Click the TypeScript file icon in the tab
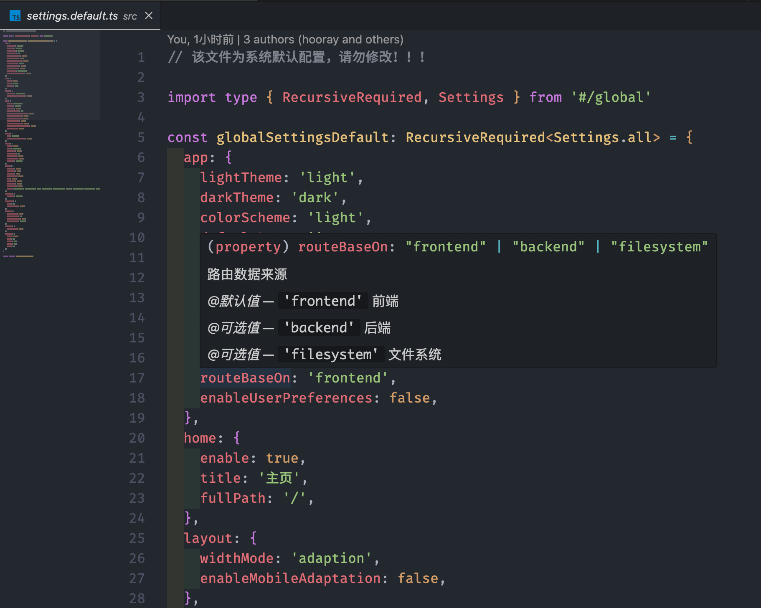761x608 pixels. coord(15,16)
